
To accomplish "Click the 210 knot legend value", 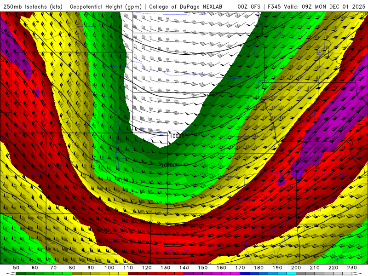I will point(315,268).
